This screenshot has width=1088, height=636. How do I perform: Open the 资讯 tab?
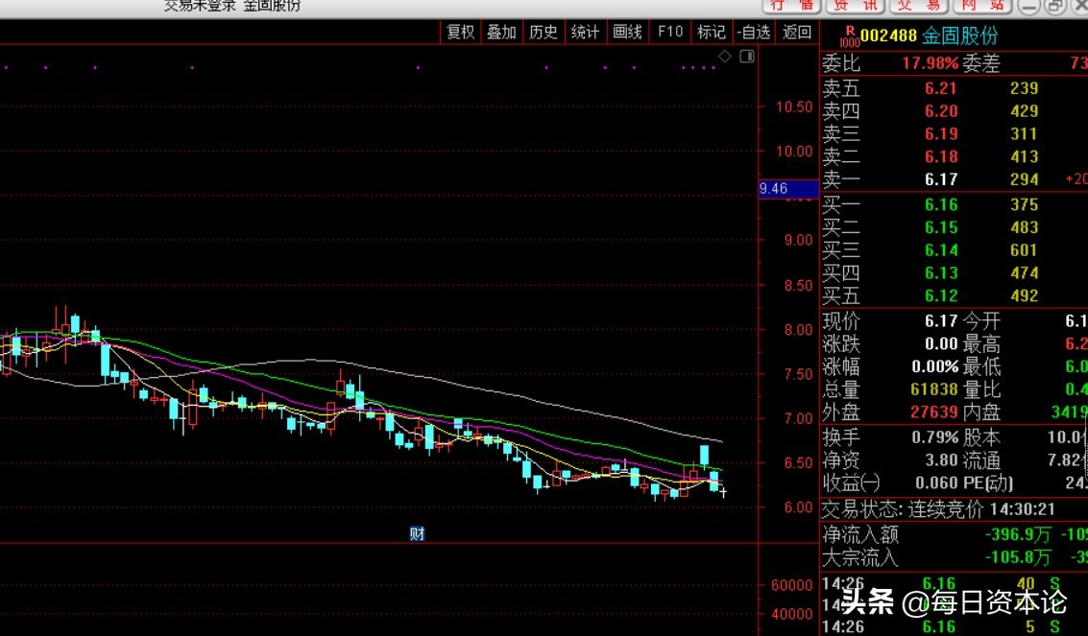(855, 6)
